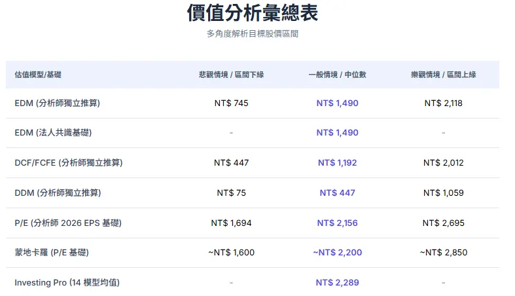Click the 多角度解析目標股價區間 subtitle
This screenshot has height=296, width=515.
point(253,33)
